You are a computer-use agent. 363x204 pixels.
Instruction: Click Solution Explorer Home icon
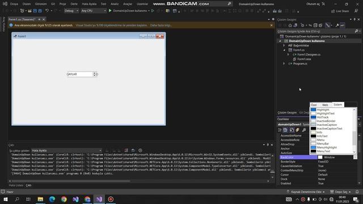(x=290, y=25)
